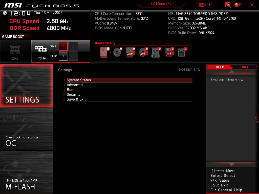This screenshot has width=259, height=194.
Task: Open the Security submenu
Action: (129, 94)
